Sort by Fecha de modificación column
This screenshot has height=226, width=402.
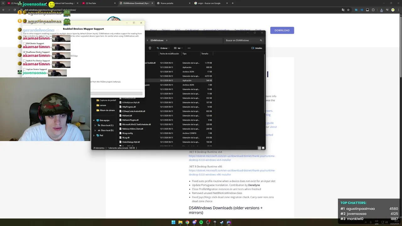[170, 54]
